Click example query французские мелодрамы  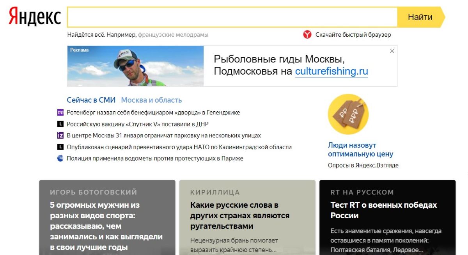(x=173, y=34)
